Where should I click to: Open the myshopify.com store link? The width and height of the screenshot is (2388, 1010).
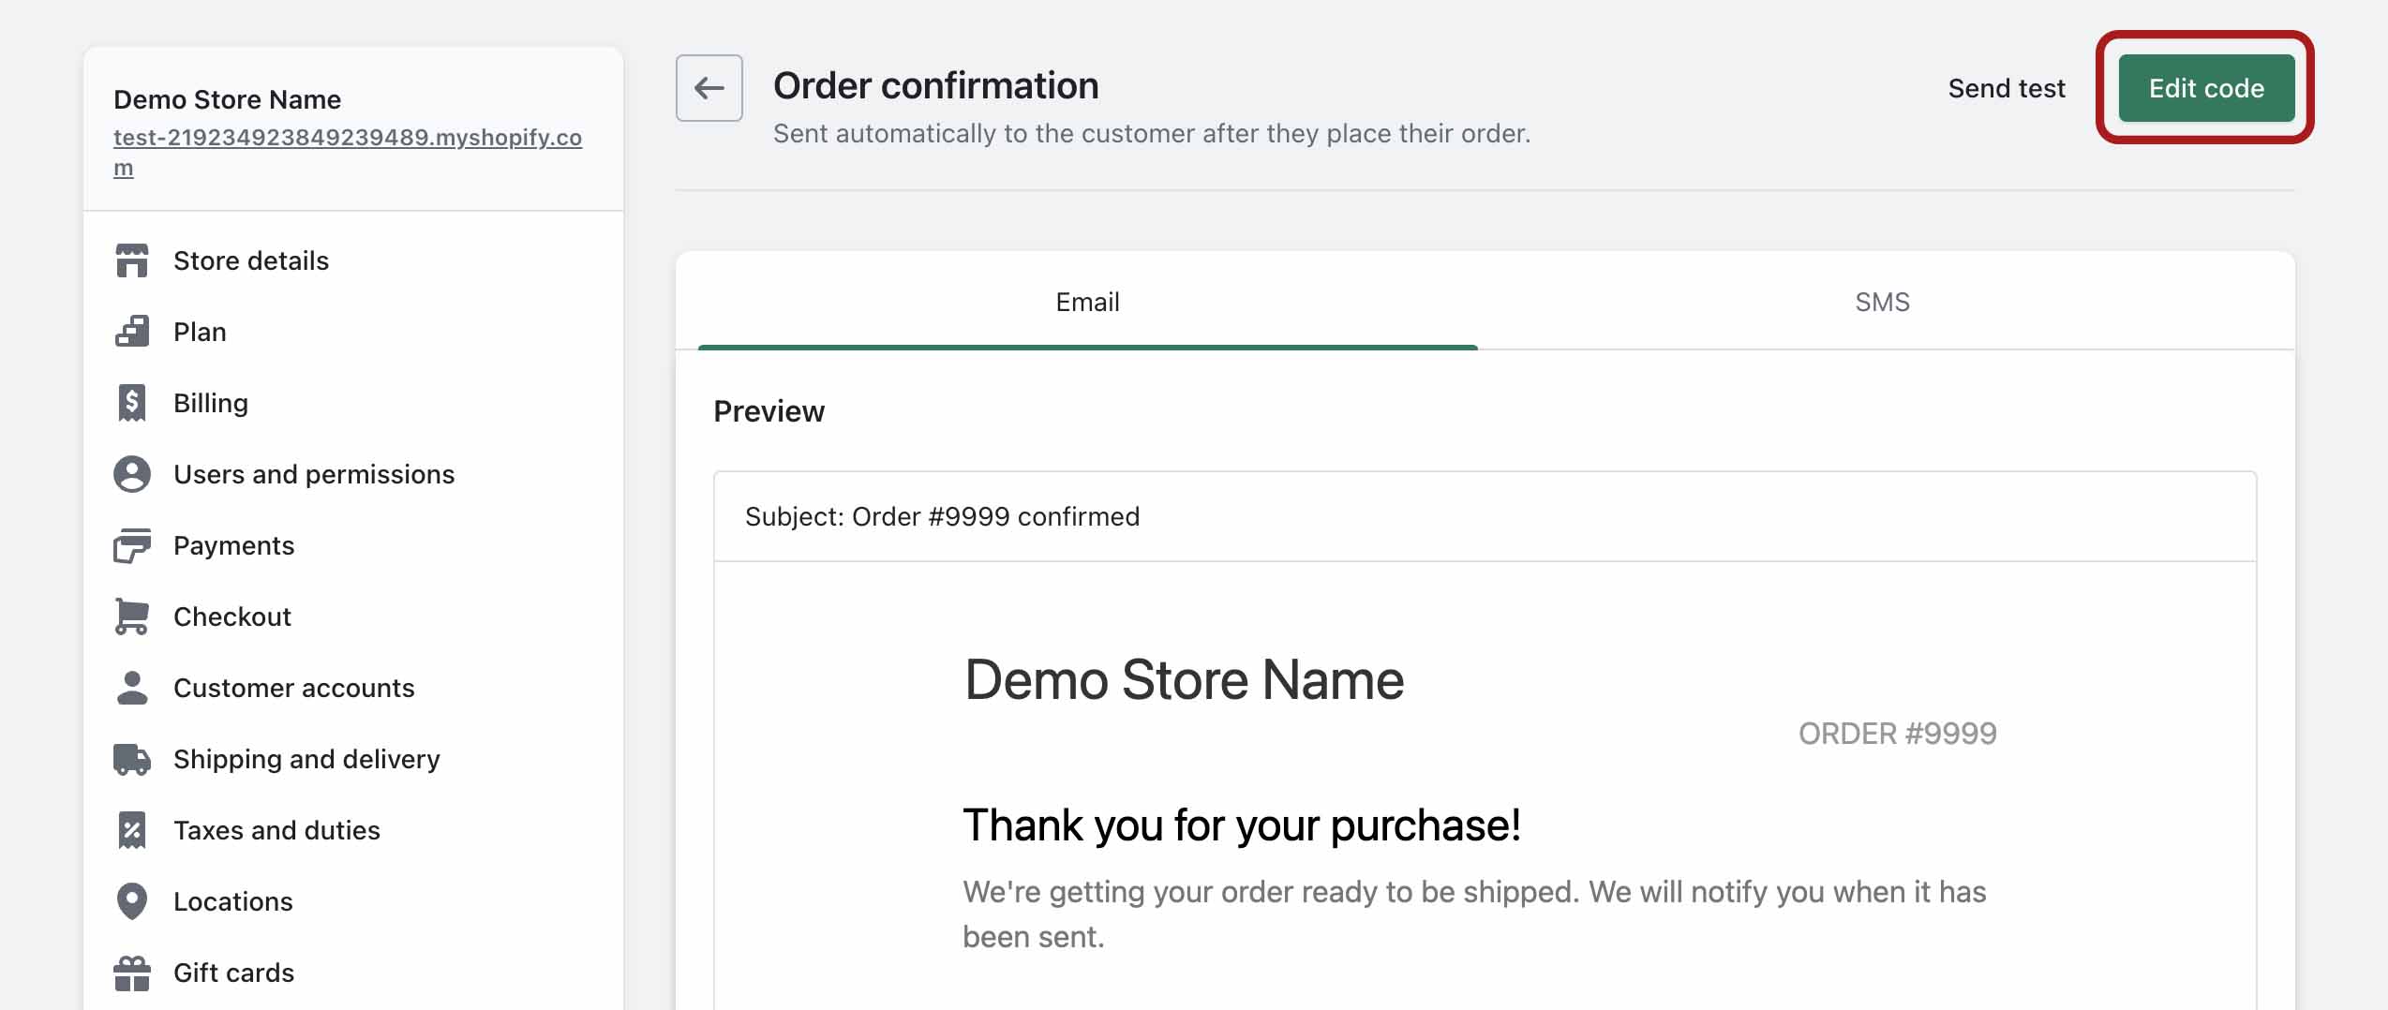347,138
